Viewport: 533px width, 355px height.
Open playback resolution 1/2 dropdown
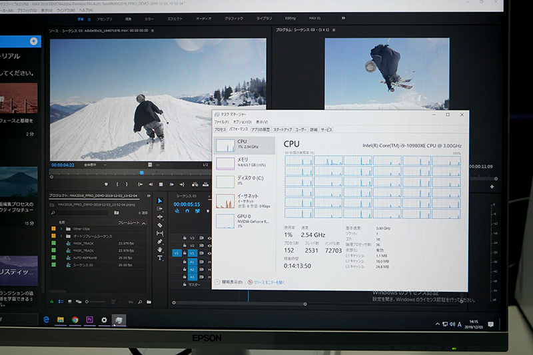pyautogui.click(x=205, y=165)
